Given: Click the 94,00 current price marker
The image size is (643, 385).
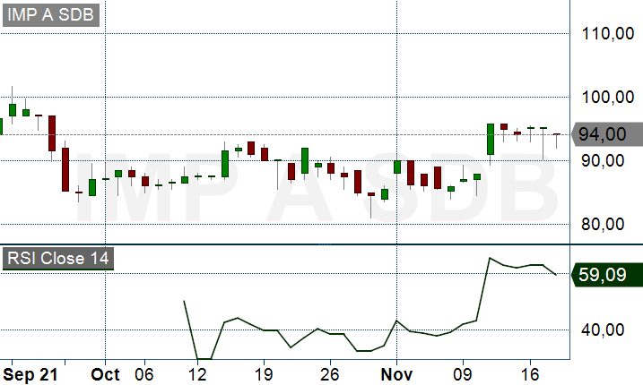Looking at the screenshot, I should [607, 134].
